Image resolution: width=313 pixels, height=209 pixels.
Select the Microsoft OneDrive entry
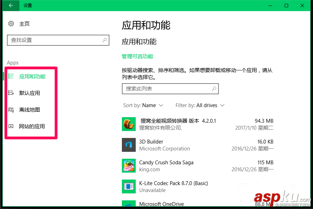pyautogui.click(x=198, y=203)
